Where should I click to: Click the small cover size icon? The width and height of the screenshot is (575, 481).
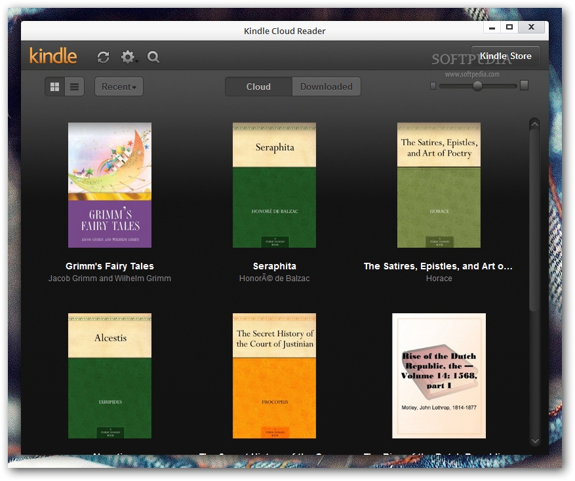433,86
